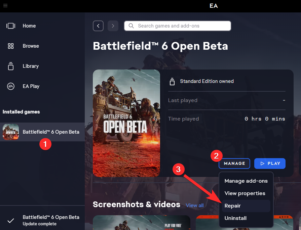Open the View all screenshots link
Screen dimensions: 301x230
point(195,205)
